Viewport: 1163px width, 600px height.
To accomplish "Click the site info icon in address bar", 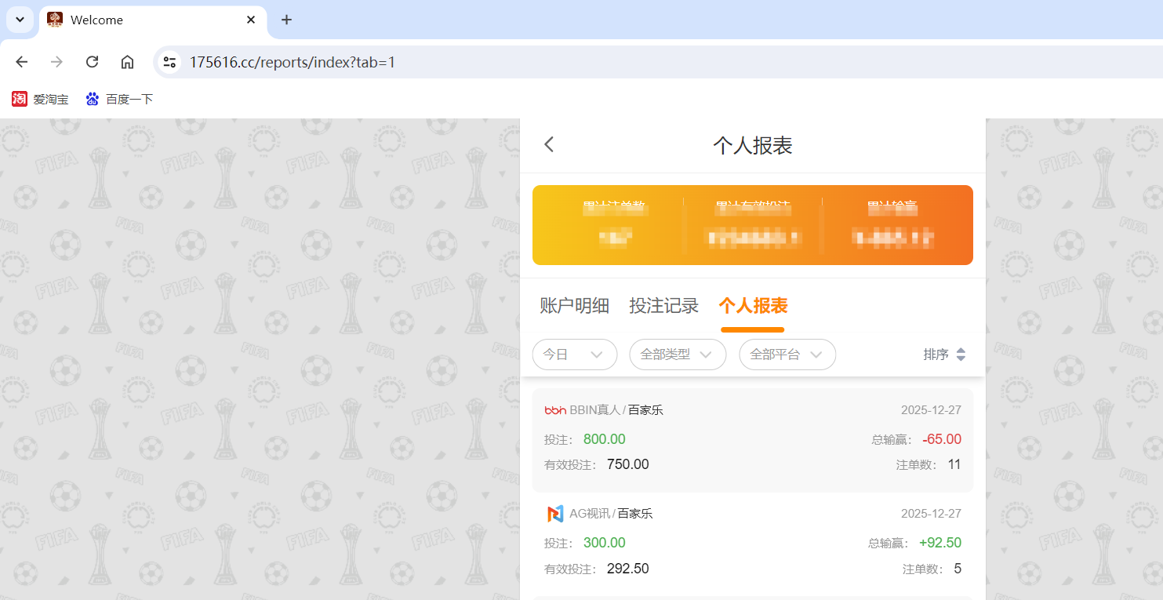I will tap(169, 61).
